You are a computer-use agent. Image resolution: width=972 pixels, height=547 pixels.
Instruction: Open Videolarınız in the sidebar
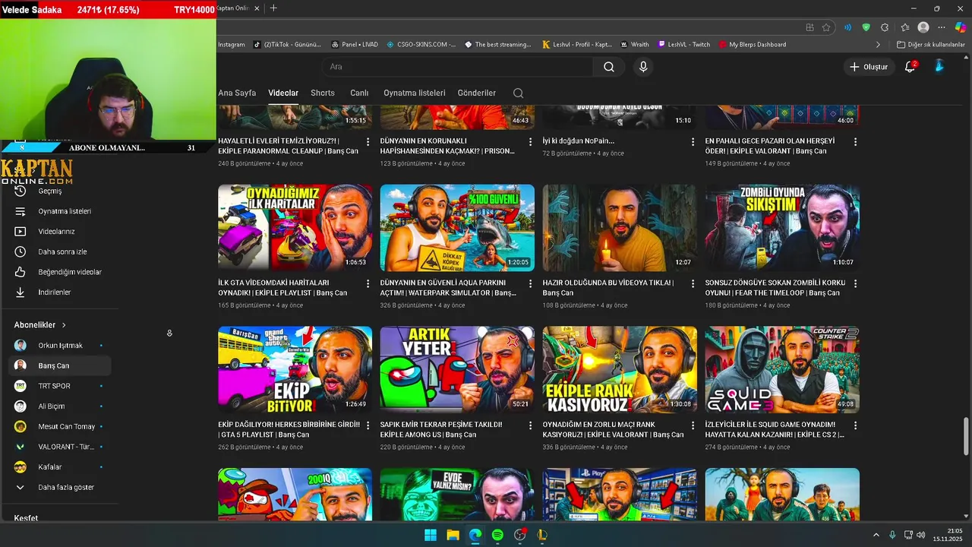pos(56,232)
